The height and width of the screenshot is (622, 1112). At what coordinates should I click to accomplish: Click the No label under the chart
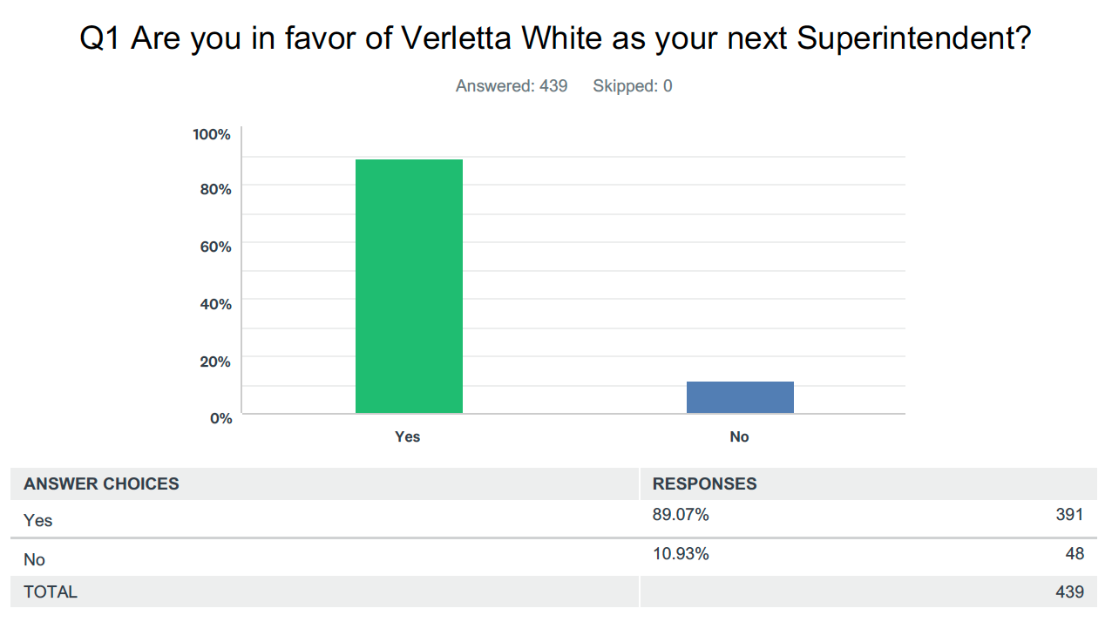[739, 436]
